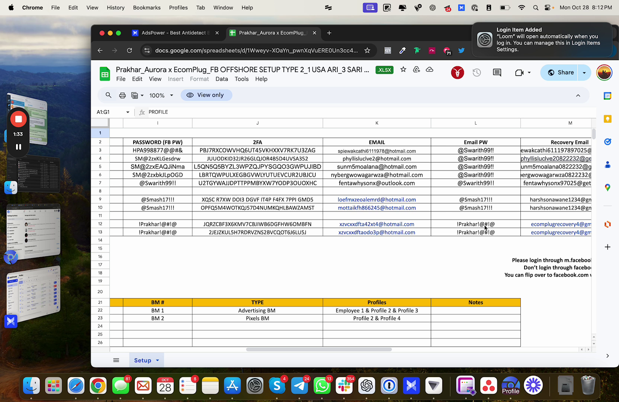This screenshot has width=619, height=402.
Task: Click the move to Drive icon
Action: [x=416, y=70]
